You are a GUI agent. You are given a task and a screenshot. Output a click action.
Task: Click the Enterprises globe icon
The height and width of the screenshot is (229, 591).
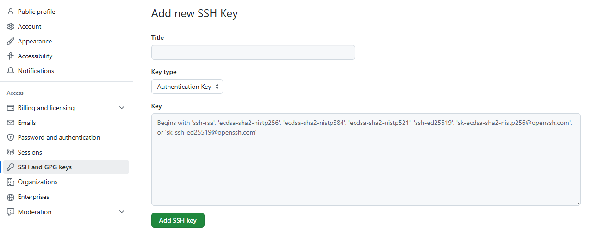(x=11, y=197)
